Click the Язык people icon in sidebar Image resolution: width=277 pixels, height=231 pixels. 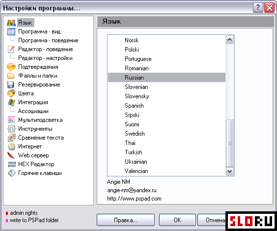[x=11, y=23]
